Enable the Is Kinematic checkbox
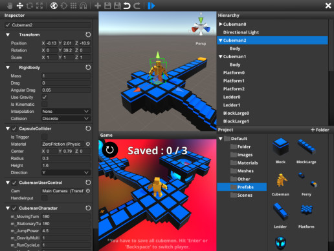Viewport: 334px width, 251px height. coord(45,104)
